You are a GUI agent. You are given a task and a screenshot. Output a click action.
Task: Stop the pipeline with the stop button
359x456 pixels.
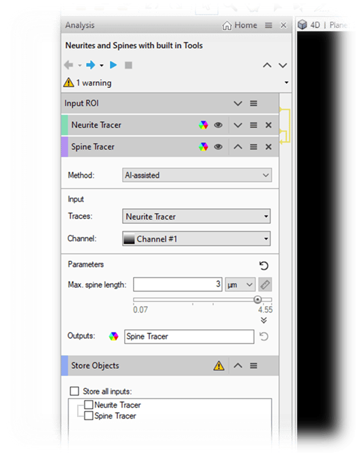129,65
